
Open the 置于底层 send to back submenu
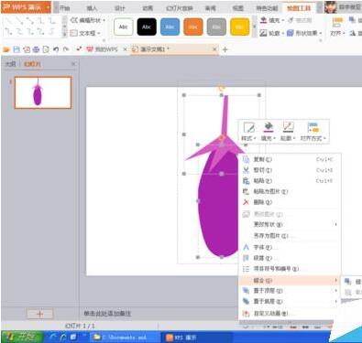click(x=290, y=302)
